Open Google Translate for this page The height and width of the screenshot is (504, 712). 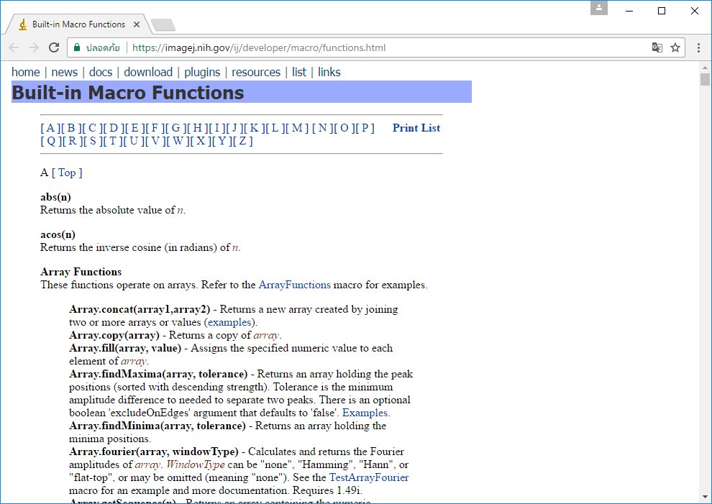(x=657, y=47)
